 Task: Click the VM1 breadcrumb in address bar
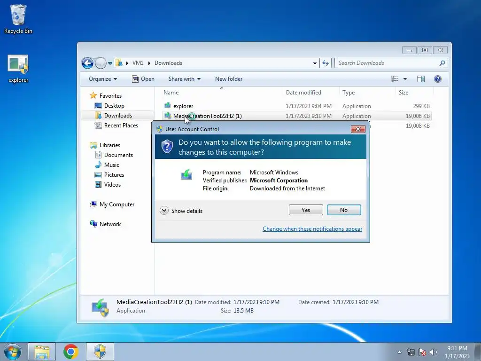(138, 63)
